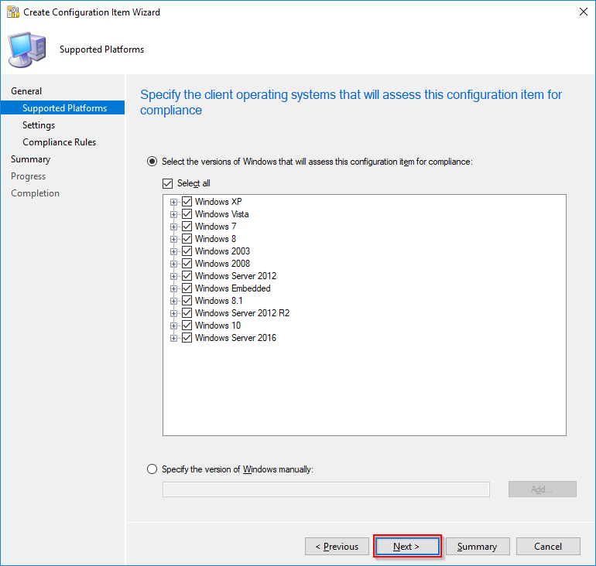This screenshot has width=596, height=566.
Task: Select the 'Windows Vista' tree label
Action: (x=222, y=214)
